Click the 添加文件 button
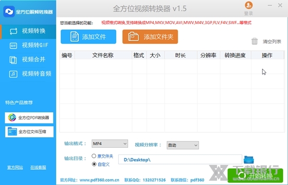The image size is (288, 185). coord(88,37)
